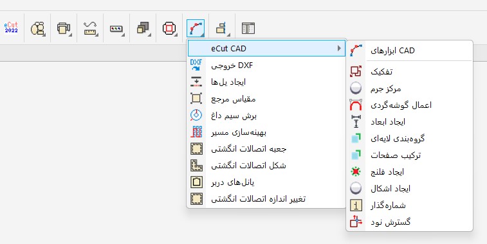
Task: Choose «تفکیک» separate tool icon
Action: coord(356,71)
